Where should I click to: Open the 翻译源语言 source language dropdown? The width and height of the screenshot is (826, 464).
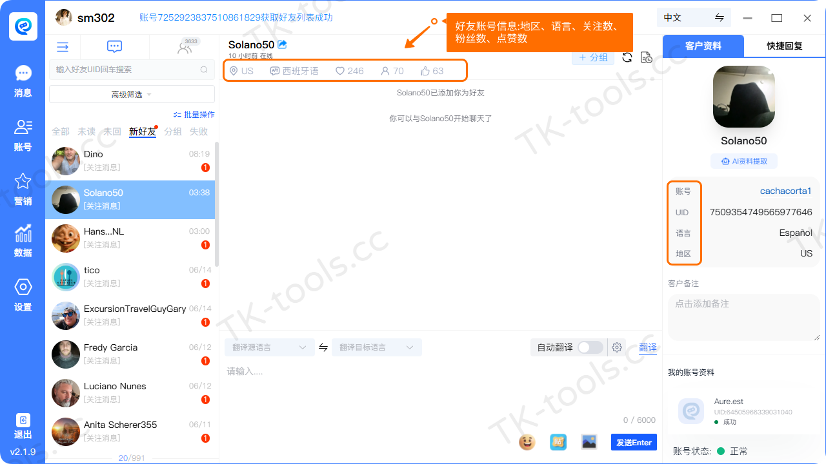point(270,347)
